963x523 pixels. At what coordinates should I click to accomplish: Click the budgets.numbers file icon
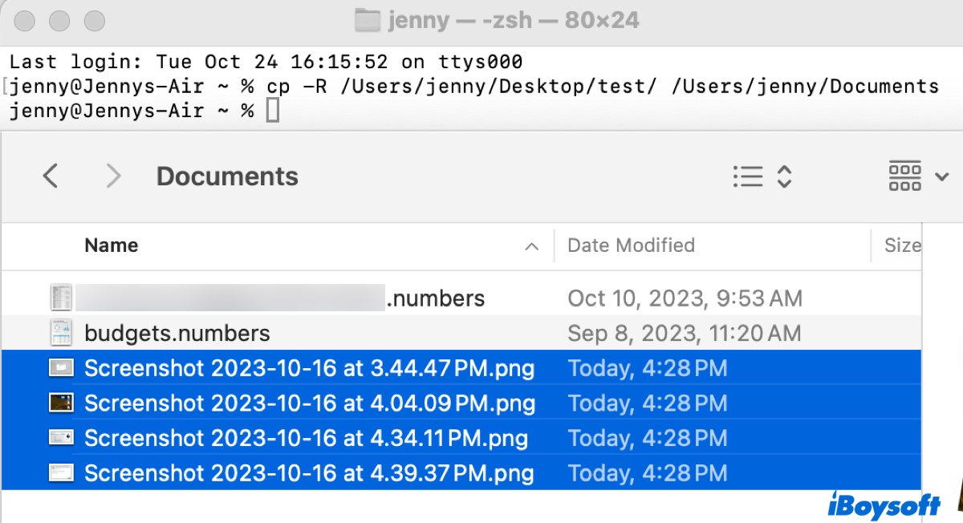(61, 333)
